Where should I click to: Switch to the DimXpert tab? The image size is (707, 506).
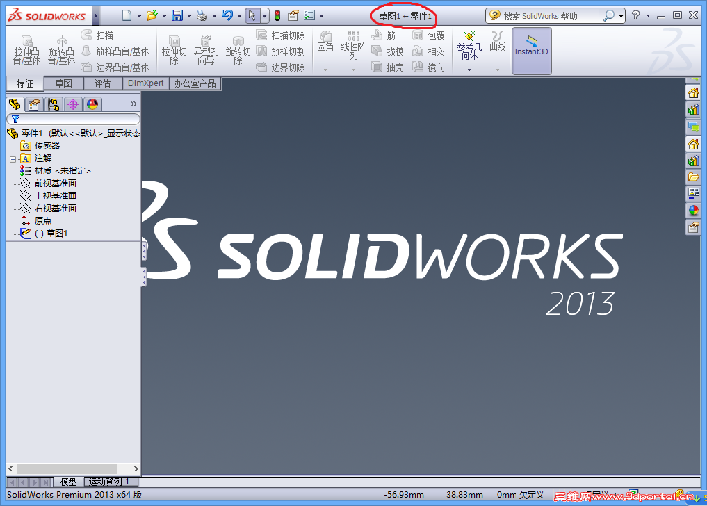(x=145, y=83)
